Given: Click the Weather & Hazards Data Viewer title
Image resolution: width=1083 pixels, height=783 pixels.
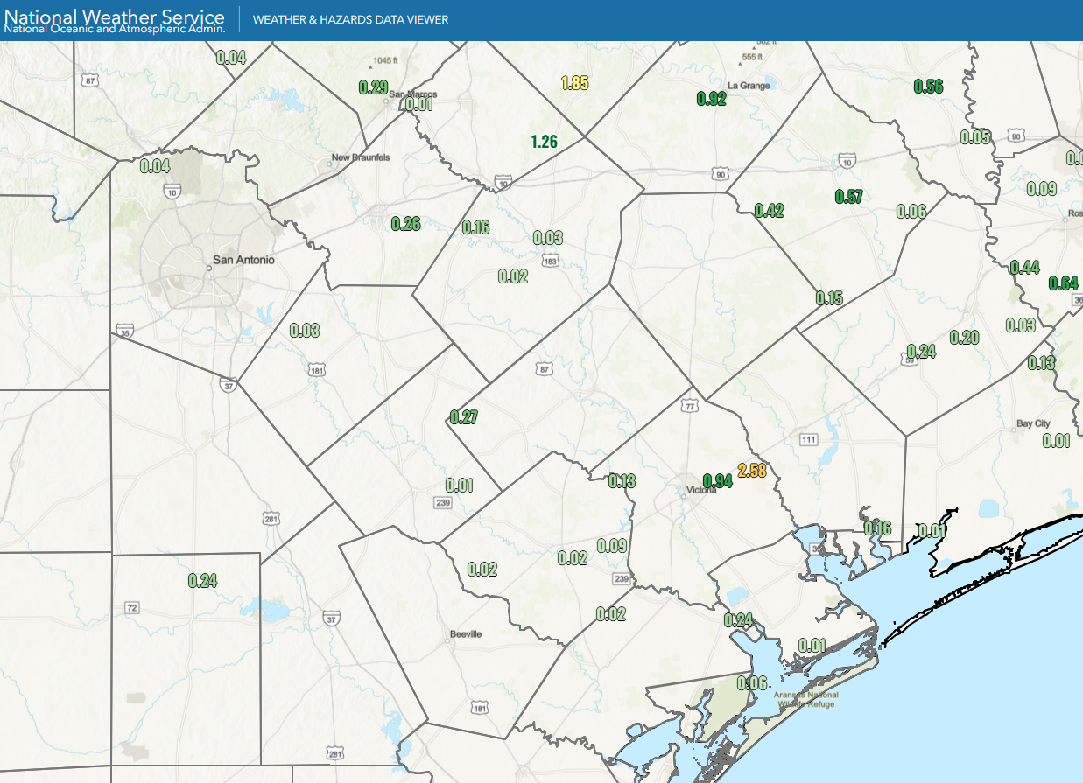Looking at the screenshot, I should [x=350, y=19].
